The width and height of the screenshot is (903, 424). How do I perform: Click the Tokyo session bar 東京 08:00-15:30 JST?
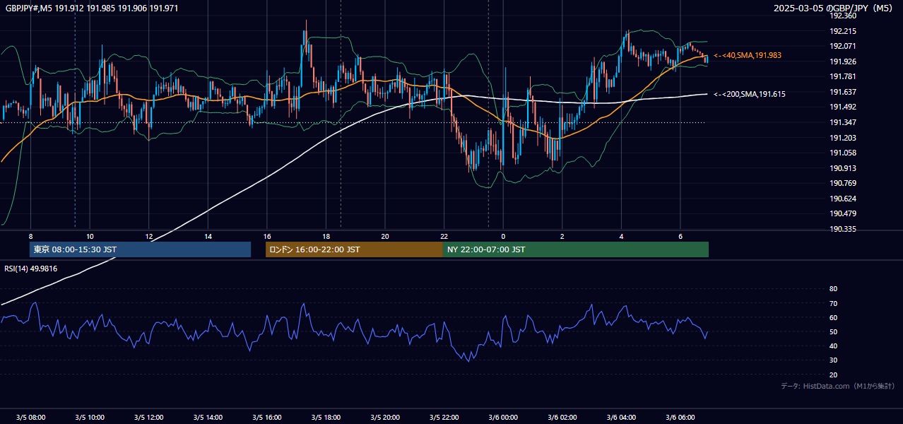point(141,249)
